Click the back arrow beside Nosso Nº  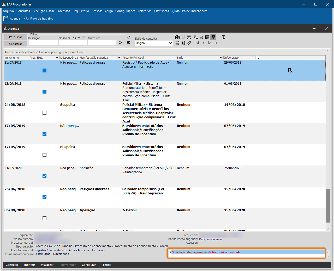pyautogui.click(x=74, y=38)
